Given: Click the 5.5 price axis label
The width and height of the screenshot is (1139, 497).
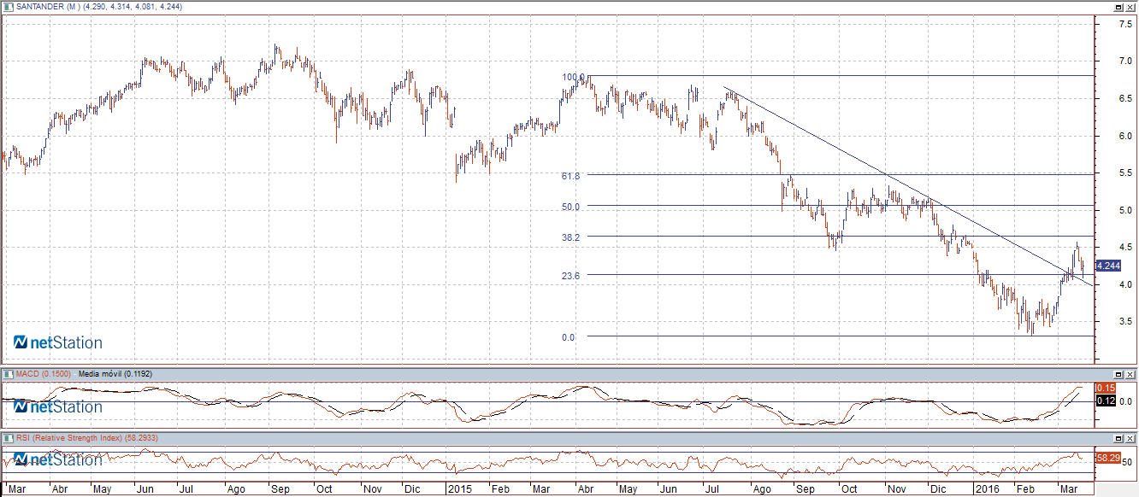Looking at the screenshot, I should pos(1126,172).
